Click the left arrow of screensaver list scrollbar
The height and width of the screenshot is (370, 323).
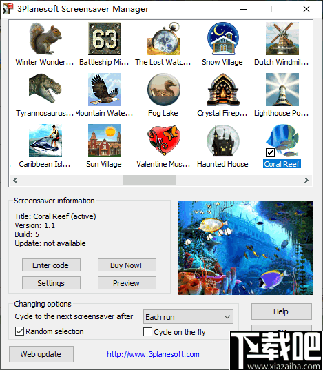(x=15, y=181)
